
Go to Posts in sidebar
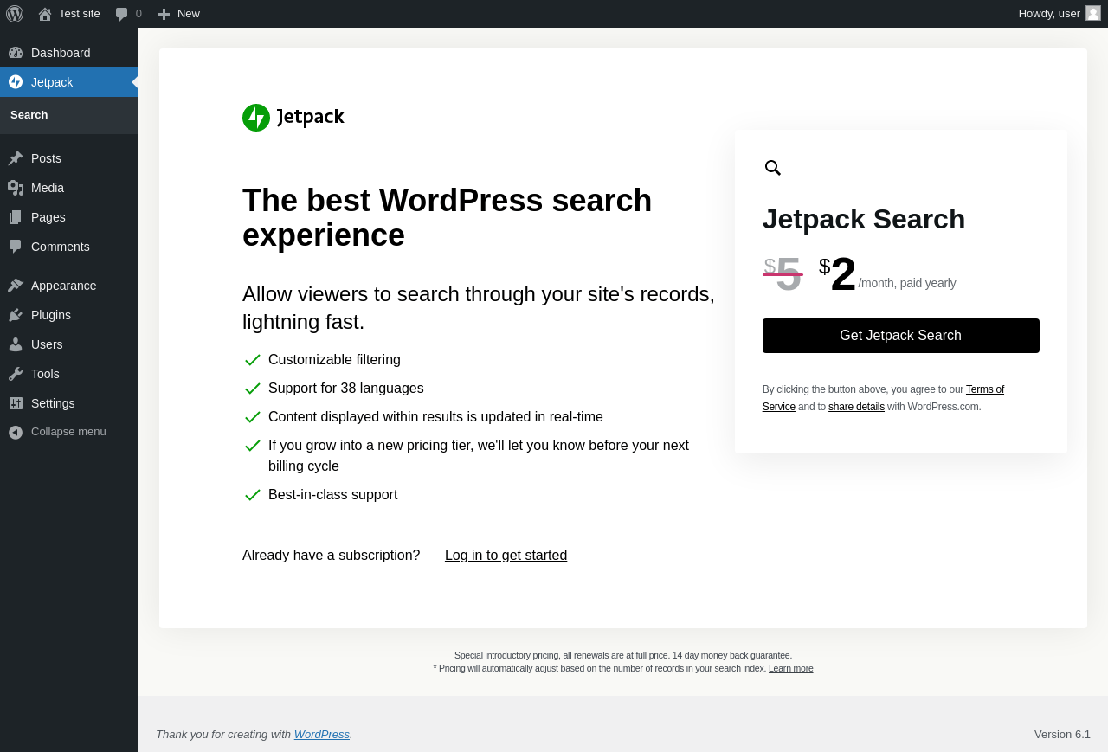69,158
